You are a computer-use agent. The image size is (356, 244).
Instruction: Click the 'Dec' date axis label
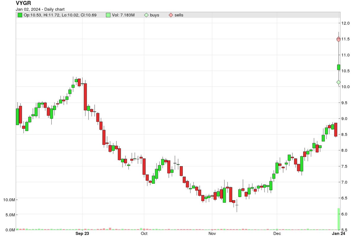pyautogui.click(x=276, y=234)
